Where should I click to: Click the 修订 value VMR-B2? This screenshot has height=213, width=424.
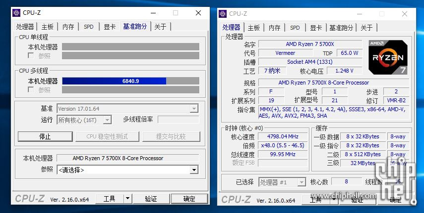pyautogui.click(x=396, y=100)
